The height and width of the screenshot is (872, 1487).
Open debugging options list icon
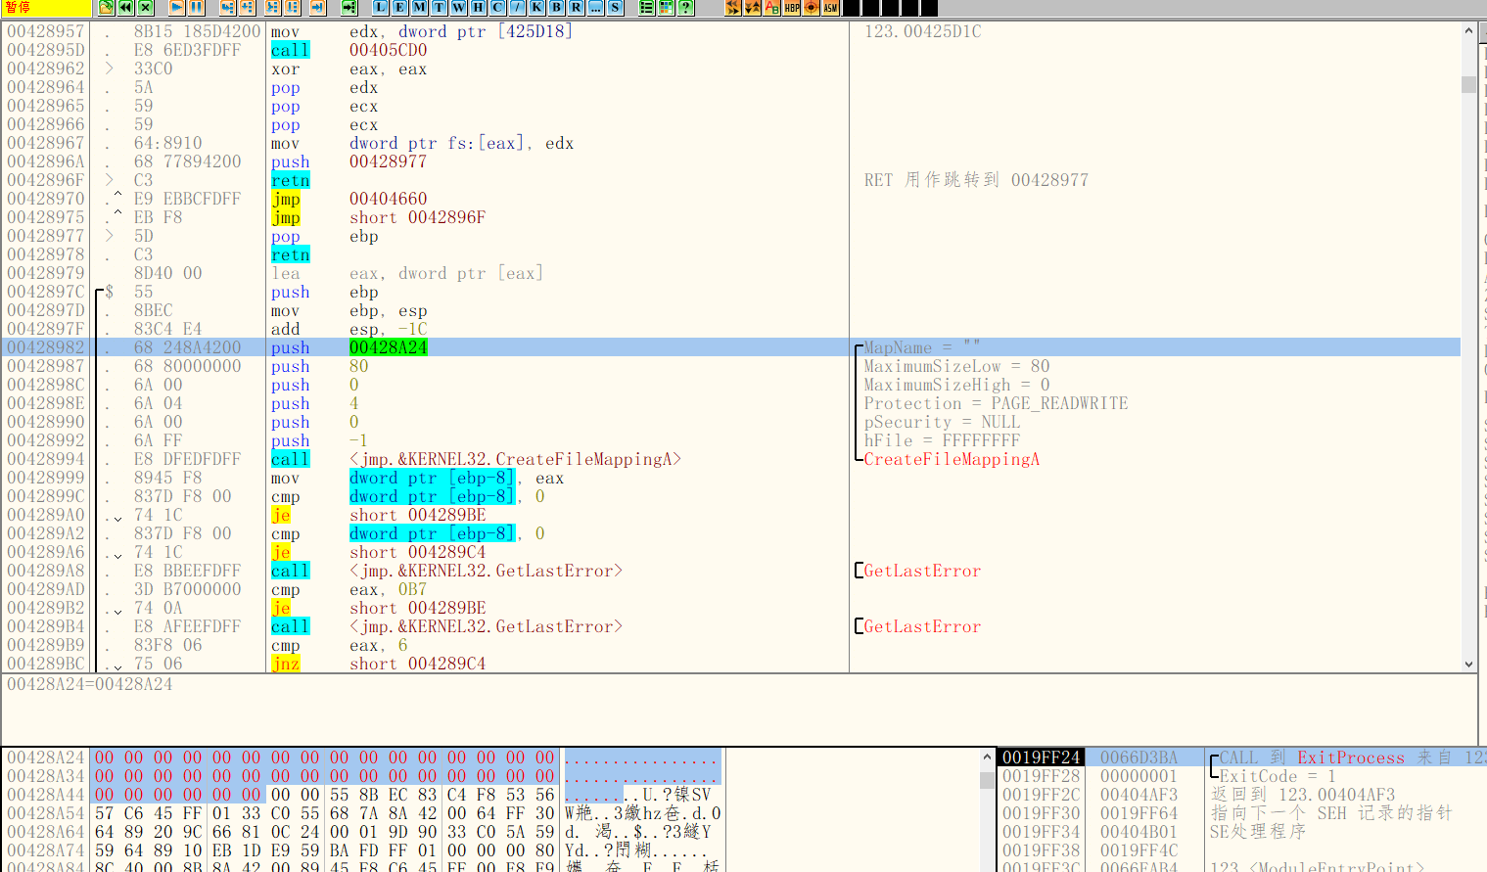[647, 8]
